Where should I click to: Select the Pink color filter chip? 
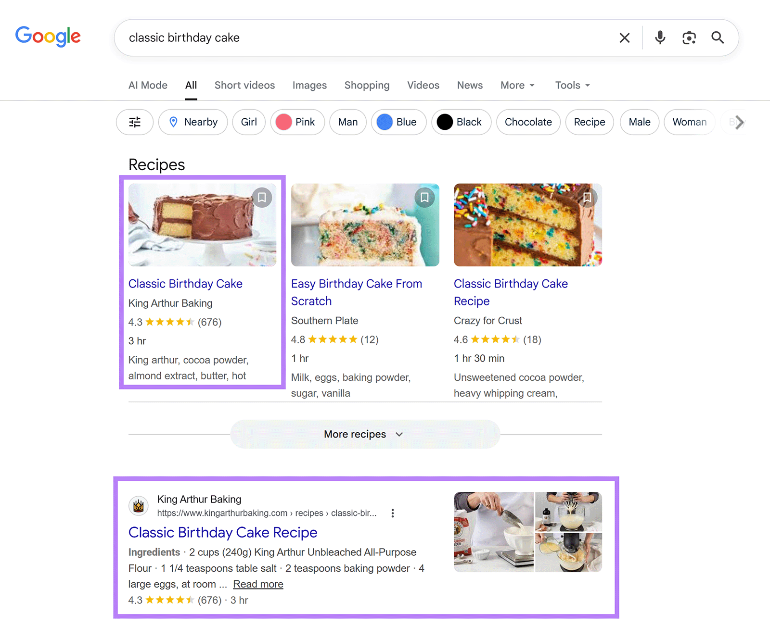pos(297,122)
